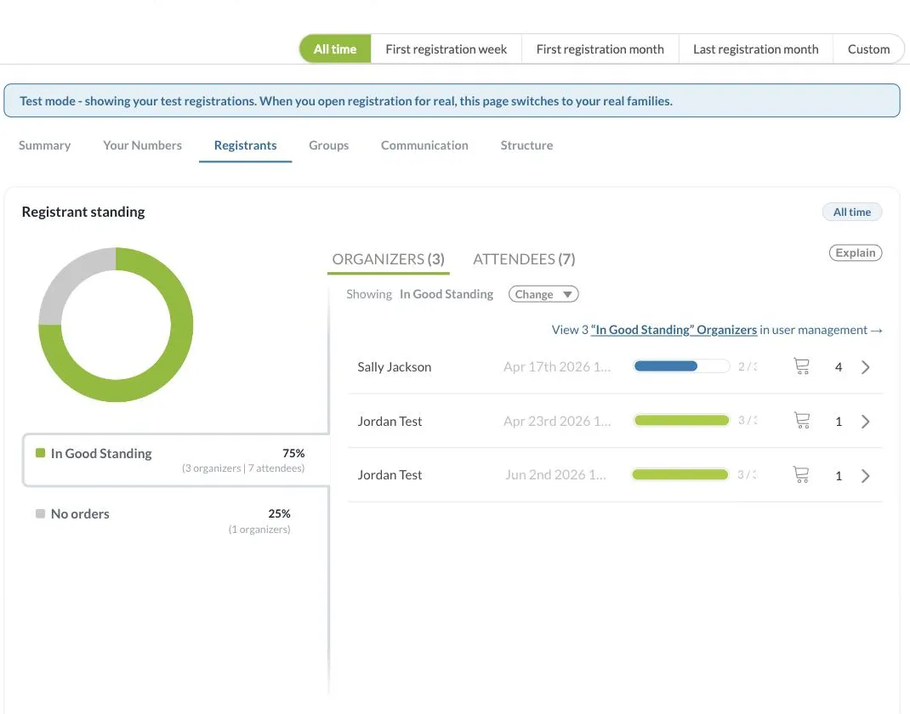Open Sally Jackson's details with the row chevron
The image size is (910, 714).
pos(865,367)
